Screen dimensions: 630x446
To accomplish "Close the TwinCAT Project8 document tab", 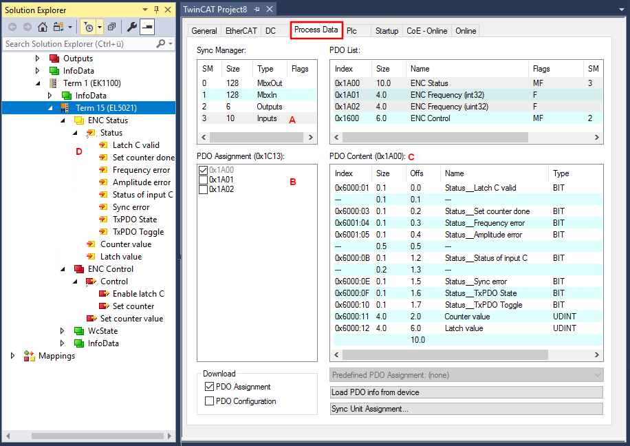I will click(270, 9).
